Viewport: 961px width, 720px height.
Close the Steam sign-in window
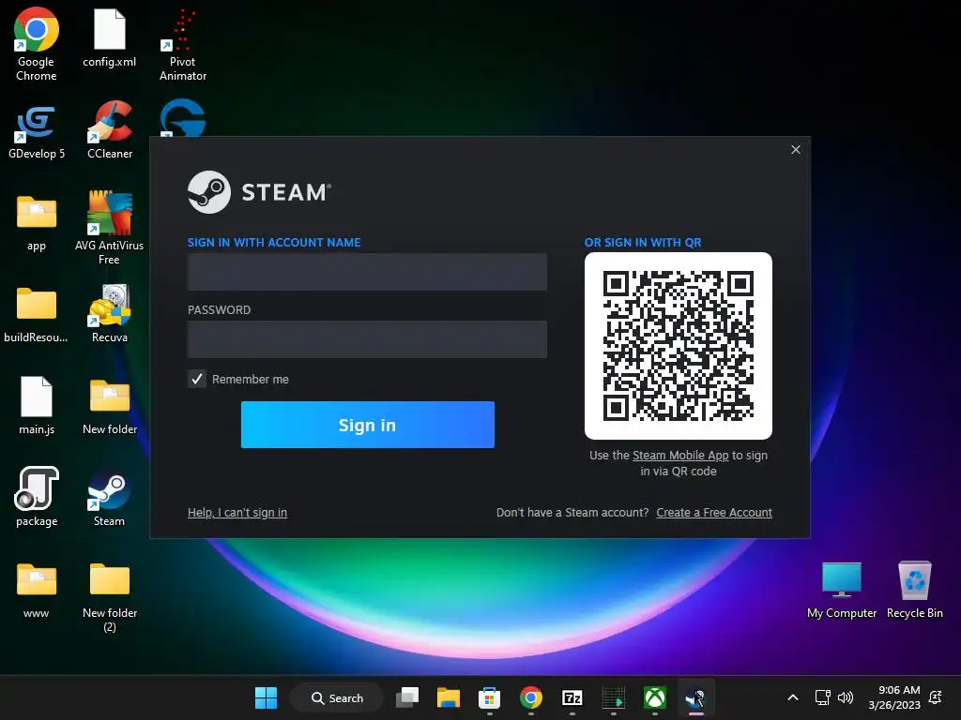coord(796,149)
